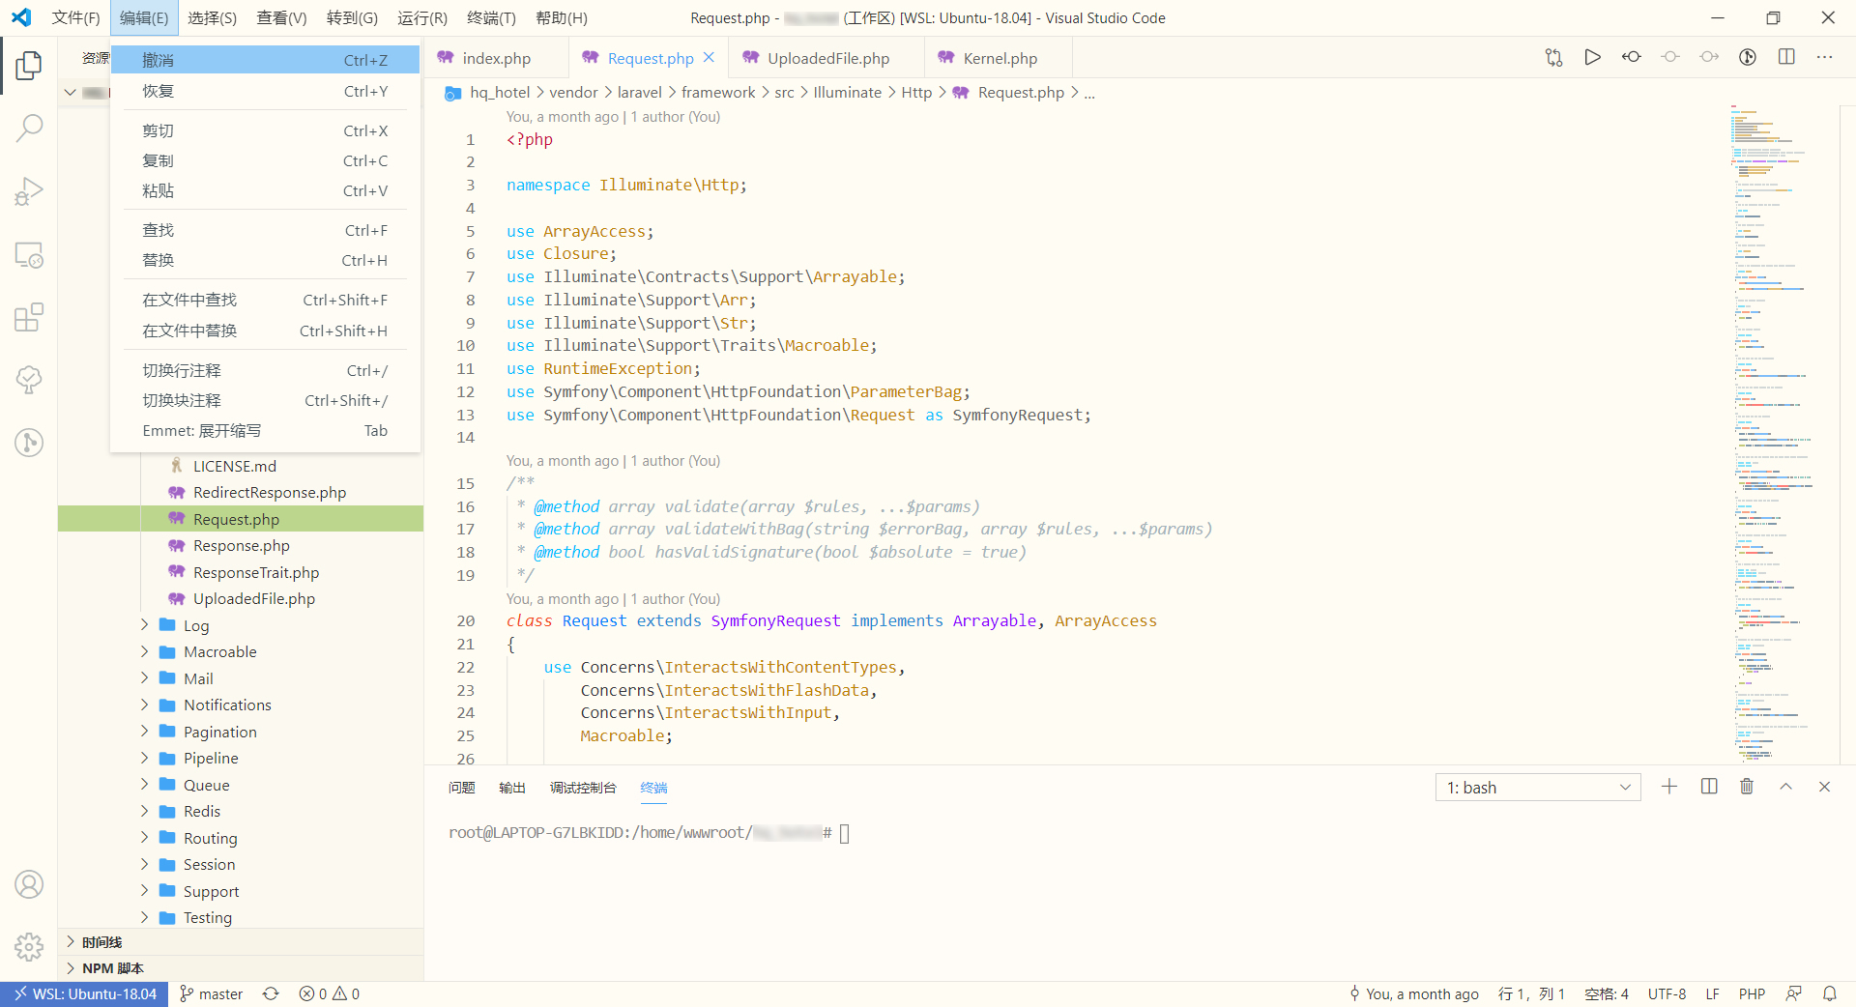This screenshot has height=1007, width=1856.
Task: Maximize the panel with the up chevron
Action: [1786, 787]
